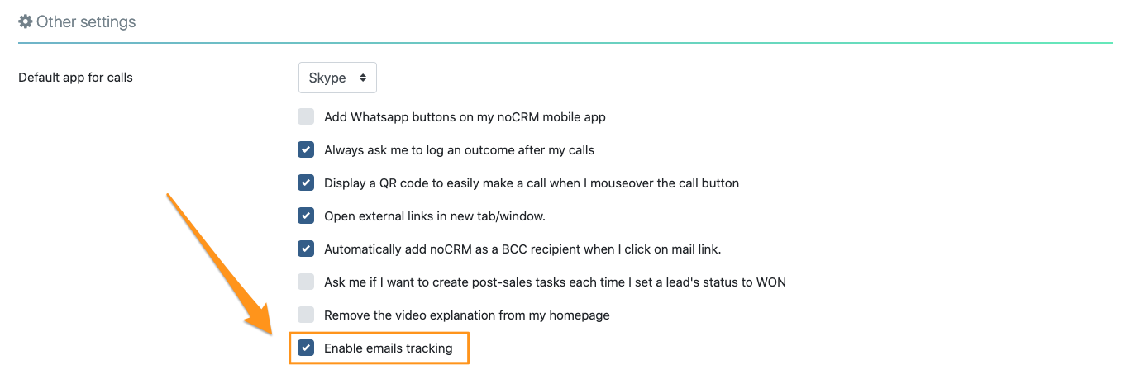Viewport: 1121px width, 365px height.
Task: Click the 'Always ask me to log an outcome' text
Action: pyautogui.click(x=459, y=150)
